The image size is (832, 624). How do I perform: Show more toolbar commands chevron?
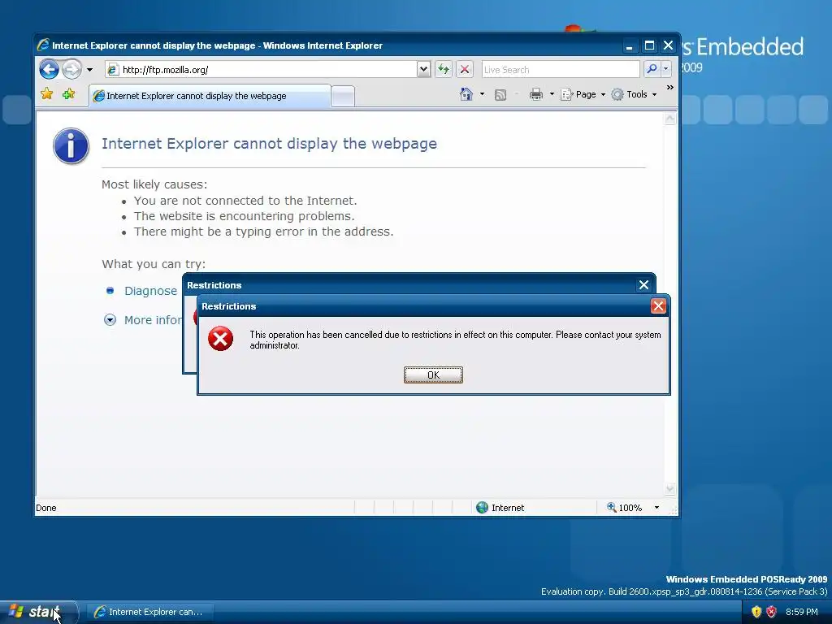point(670,88)
